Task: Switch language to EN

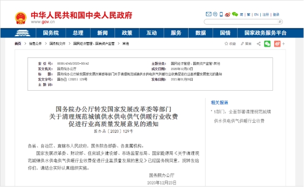Action: [256, 15]
